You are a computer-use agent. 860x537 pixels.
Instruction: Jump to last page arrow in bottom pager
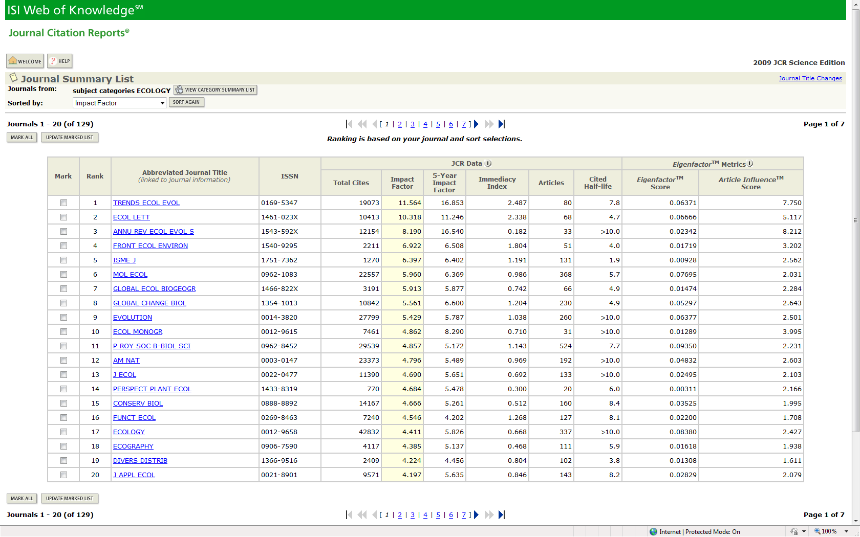click(x=502, y=514)
